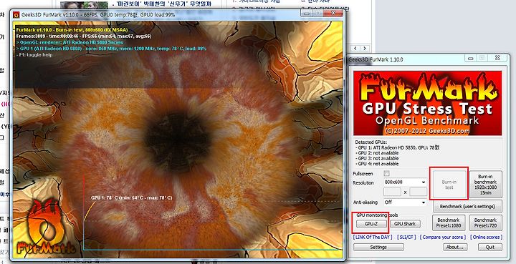Toggle the Fullscreen checkbox

pos(387,173)
